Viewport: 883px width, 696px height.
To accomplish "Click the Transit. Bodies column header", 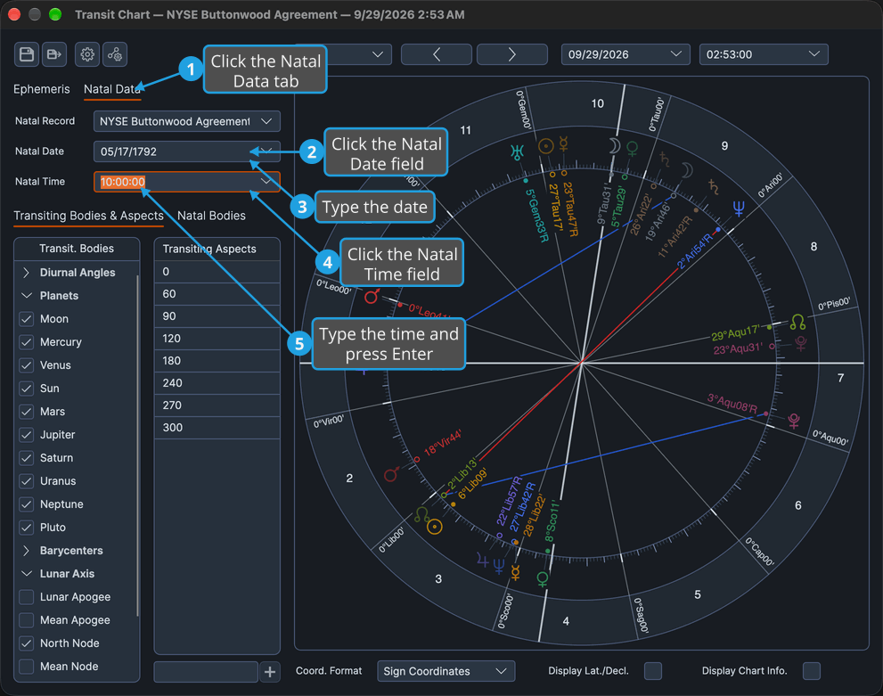I will point(77,249).
